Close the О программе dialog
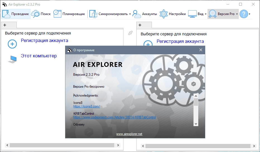 point(201,50)
